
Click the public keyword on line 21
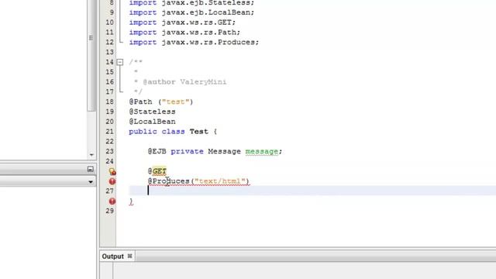(143, 132)
